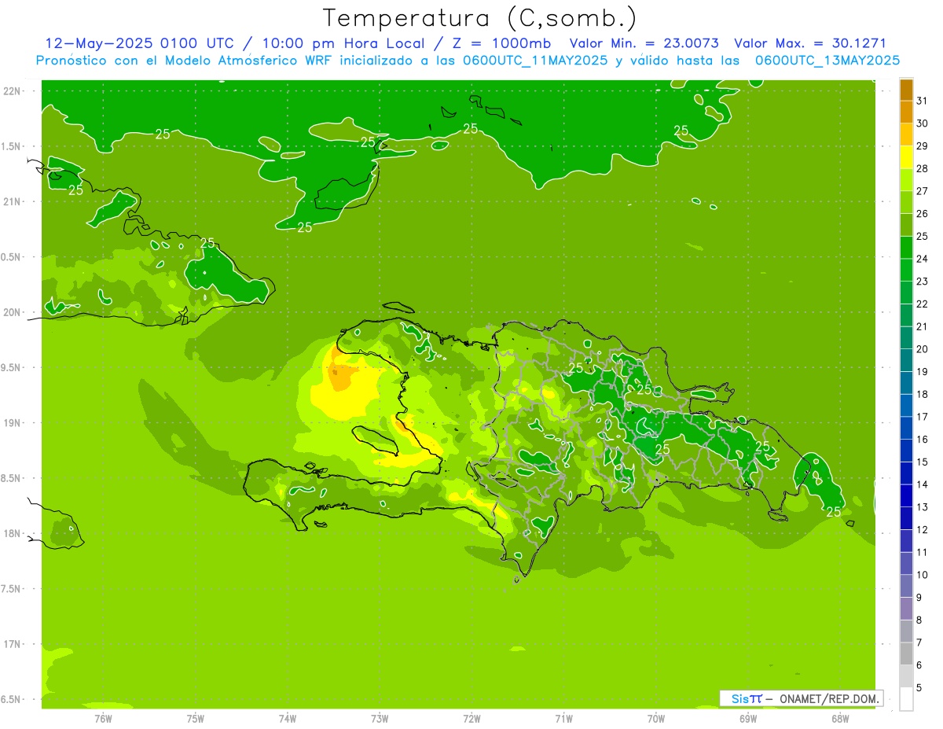Click the 18N latitude label
The height and width of the screenshot is (729, 943).
pyautogui.click(x=12, y=533)
